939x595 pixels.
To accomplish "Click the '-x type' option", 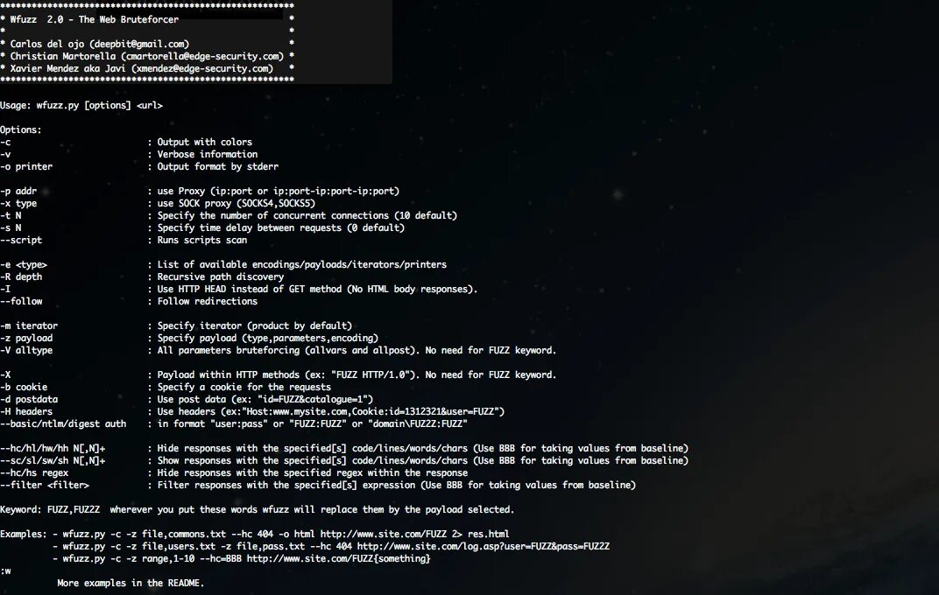I will click(x=18, y=203).
